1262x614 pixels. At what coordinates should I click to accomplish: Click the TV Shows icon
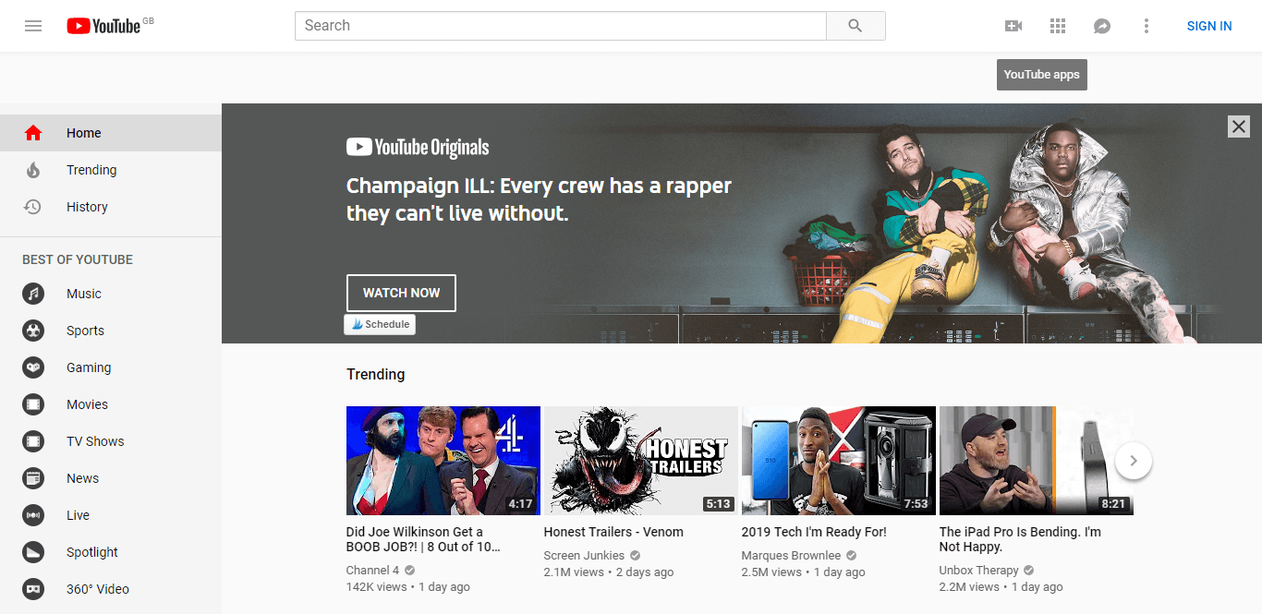coord(33,441)
